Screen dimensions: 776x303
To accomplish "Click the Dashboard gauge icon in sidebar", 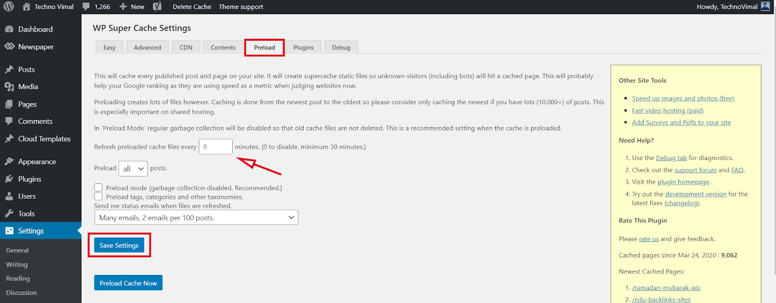I will click(x=9, y=29).
